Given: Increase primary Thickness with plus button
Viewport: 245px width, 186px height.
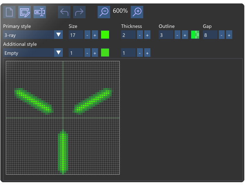Looking at the screenshot, I should [147, 35].
